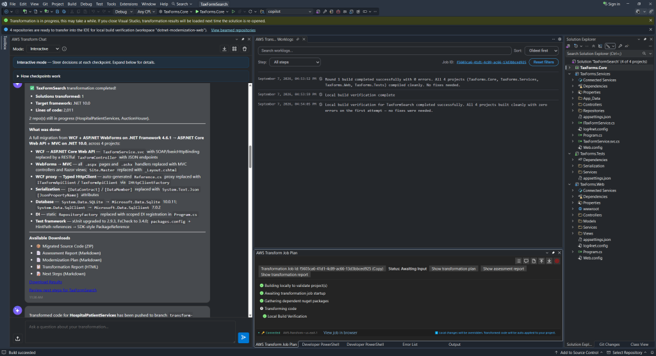Open the Step All steps dropdown
Image resolution: width=656 pixels, height=356 pixels.
tap(295, 62)
